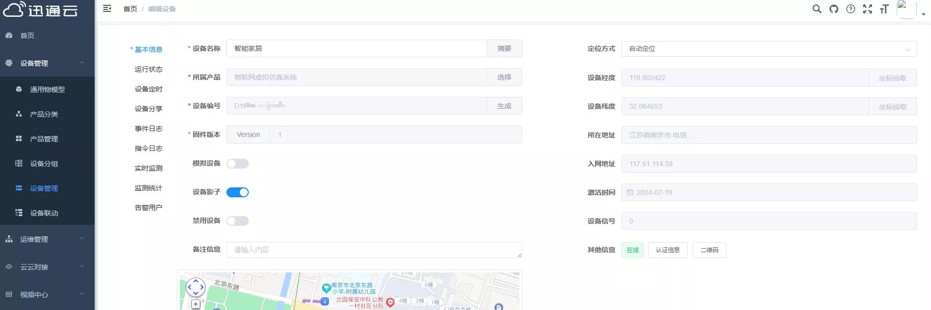Screen dimensions: 931x310
Task: Click the search magnifier icon
Action: tap(817, 9)
